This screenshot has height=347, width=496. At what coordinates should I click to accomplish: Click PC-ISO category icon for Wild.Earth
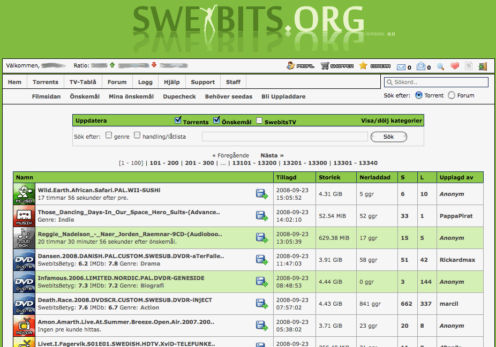click(24, 194)
